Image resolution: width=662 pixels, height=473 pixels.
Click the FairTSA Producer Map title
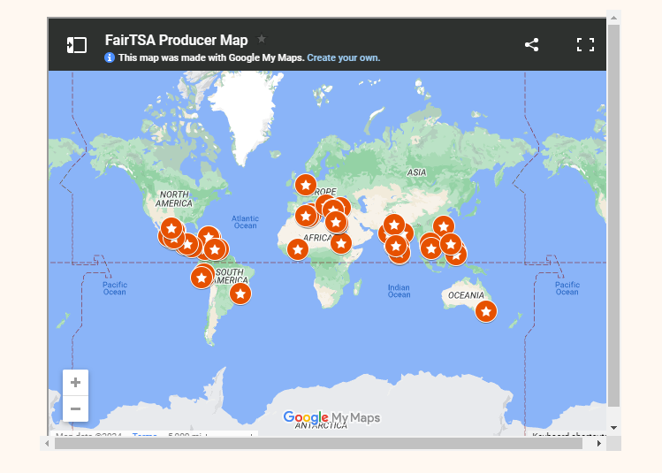pos(176,40)
